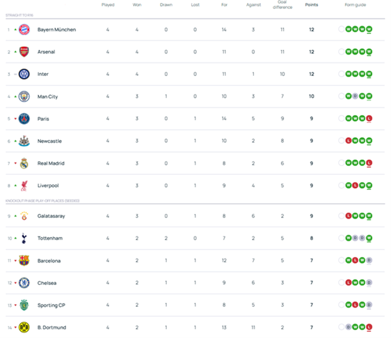
Task: Open the Sporting CP team link
Action: point(51,305)
